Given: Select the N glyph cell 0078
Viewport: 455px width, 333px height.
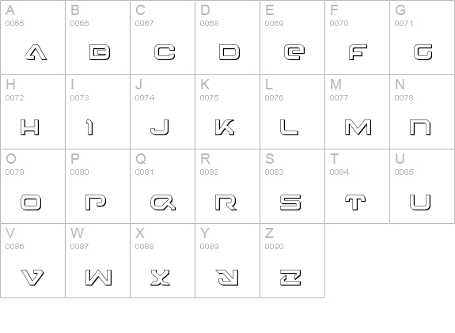Looking at the screenshot, I should point(423,112).
